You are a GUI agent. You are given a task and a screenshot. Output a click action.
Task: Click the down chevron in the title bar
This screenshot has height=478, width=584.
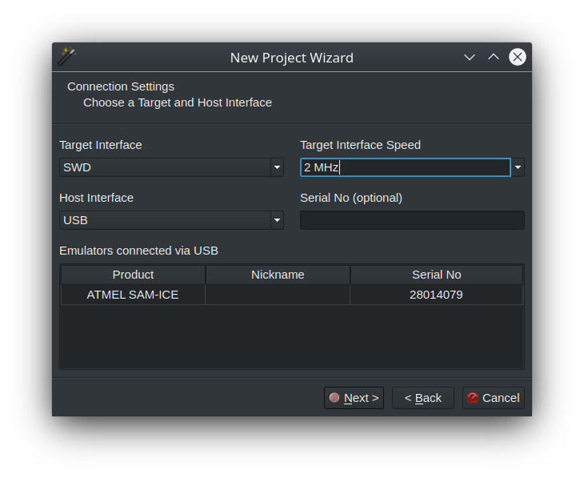pyautogui.click(x=470, y=57)
